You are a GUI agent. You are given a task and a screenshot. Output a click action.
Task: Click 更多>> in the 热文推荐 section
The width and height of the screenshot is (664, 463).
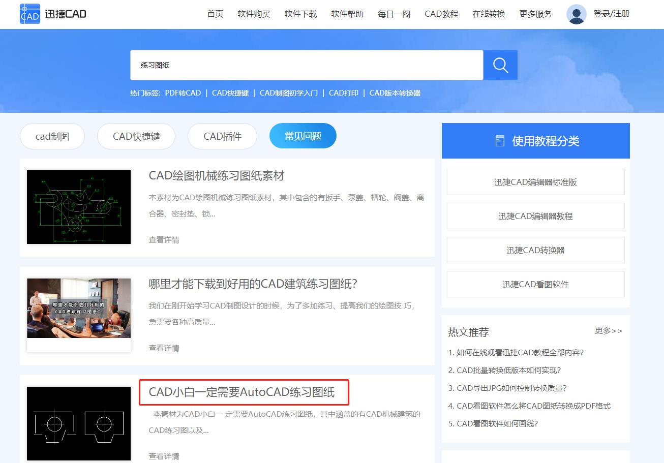pyautogui.click(x=609, y=331)
